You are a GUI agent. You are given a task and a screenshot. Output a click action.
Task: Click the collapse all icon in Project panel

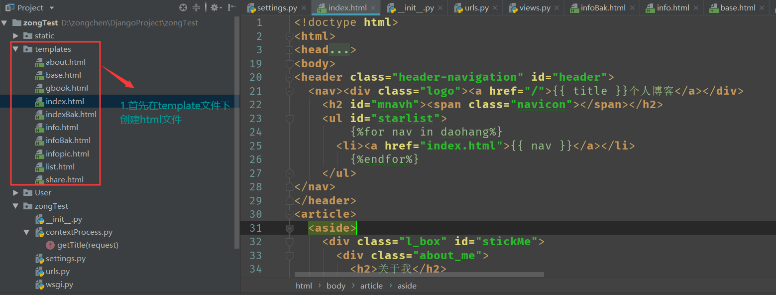(196, 7)
